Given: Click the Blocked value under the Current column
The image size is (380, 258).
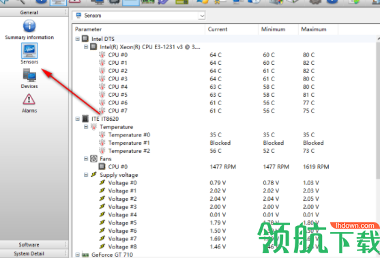Looking at the screenshot, I should [x=220, y=143].
